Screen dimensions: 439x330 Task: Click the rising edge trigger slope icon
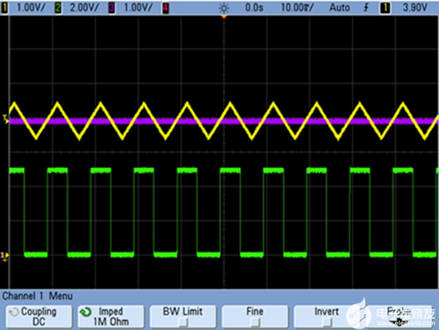coord(366,7)
